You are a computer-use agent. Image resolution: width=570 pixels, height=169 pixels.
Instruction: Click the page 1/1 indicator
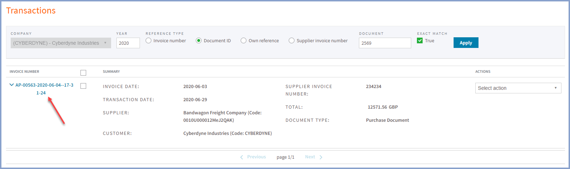pos(286,157)
